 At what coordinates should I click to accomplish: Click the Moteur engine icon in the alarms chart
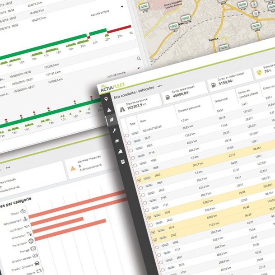pos(23,211)
